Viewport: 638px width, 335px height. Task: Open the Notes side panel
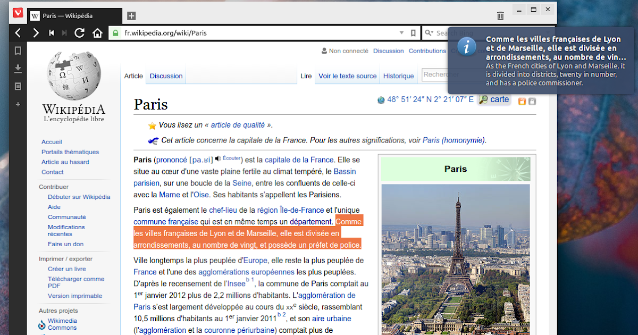(18, 86)
